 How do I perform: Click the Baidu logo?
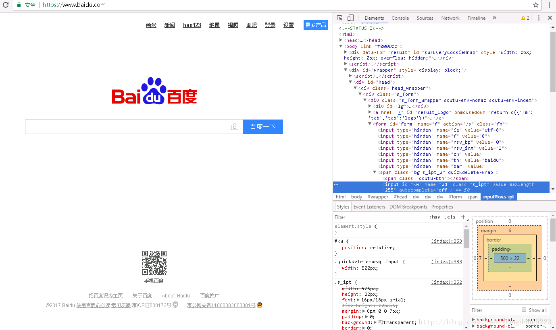154,91
